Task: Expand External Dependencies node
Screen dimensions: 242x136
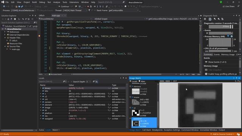Action: (5, 35)
